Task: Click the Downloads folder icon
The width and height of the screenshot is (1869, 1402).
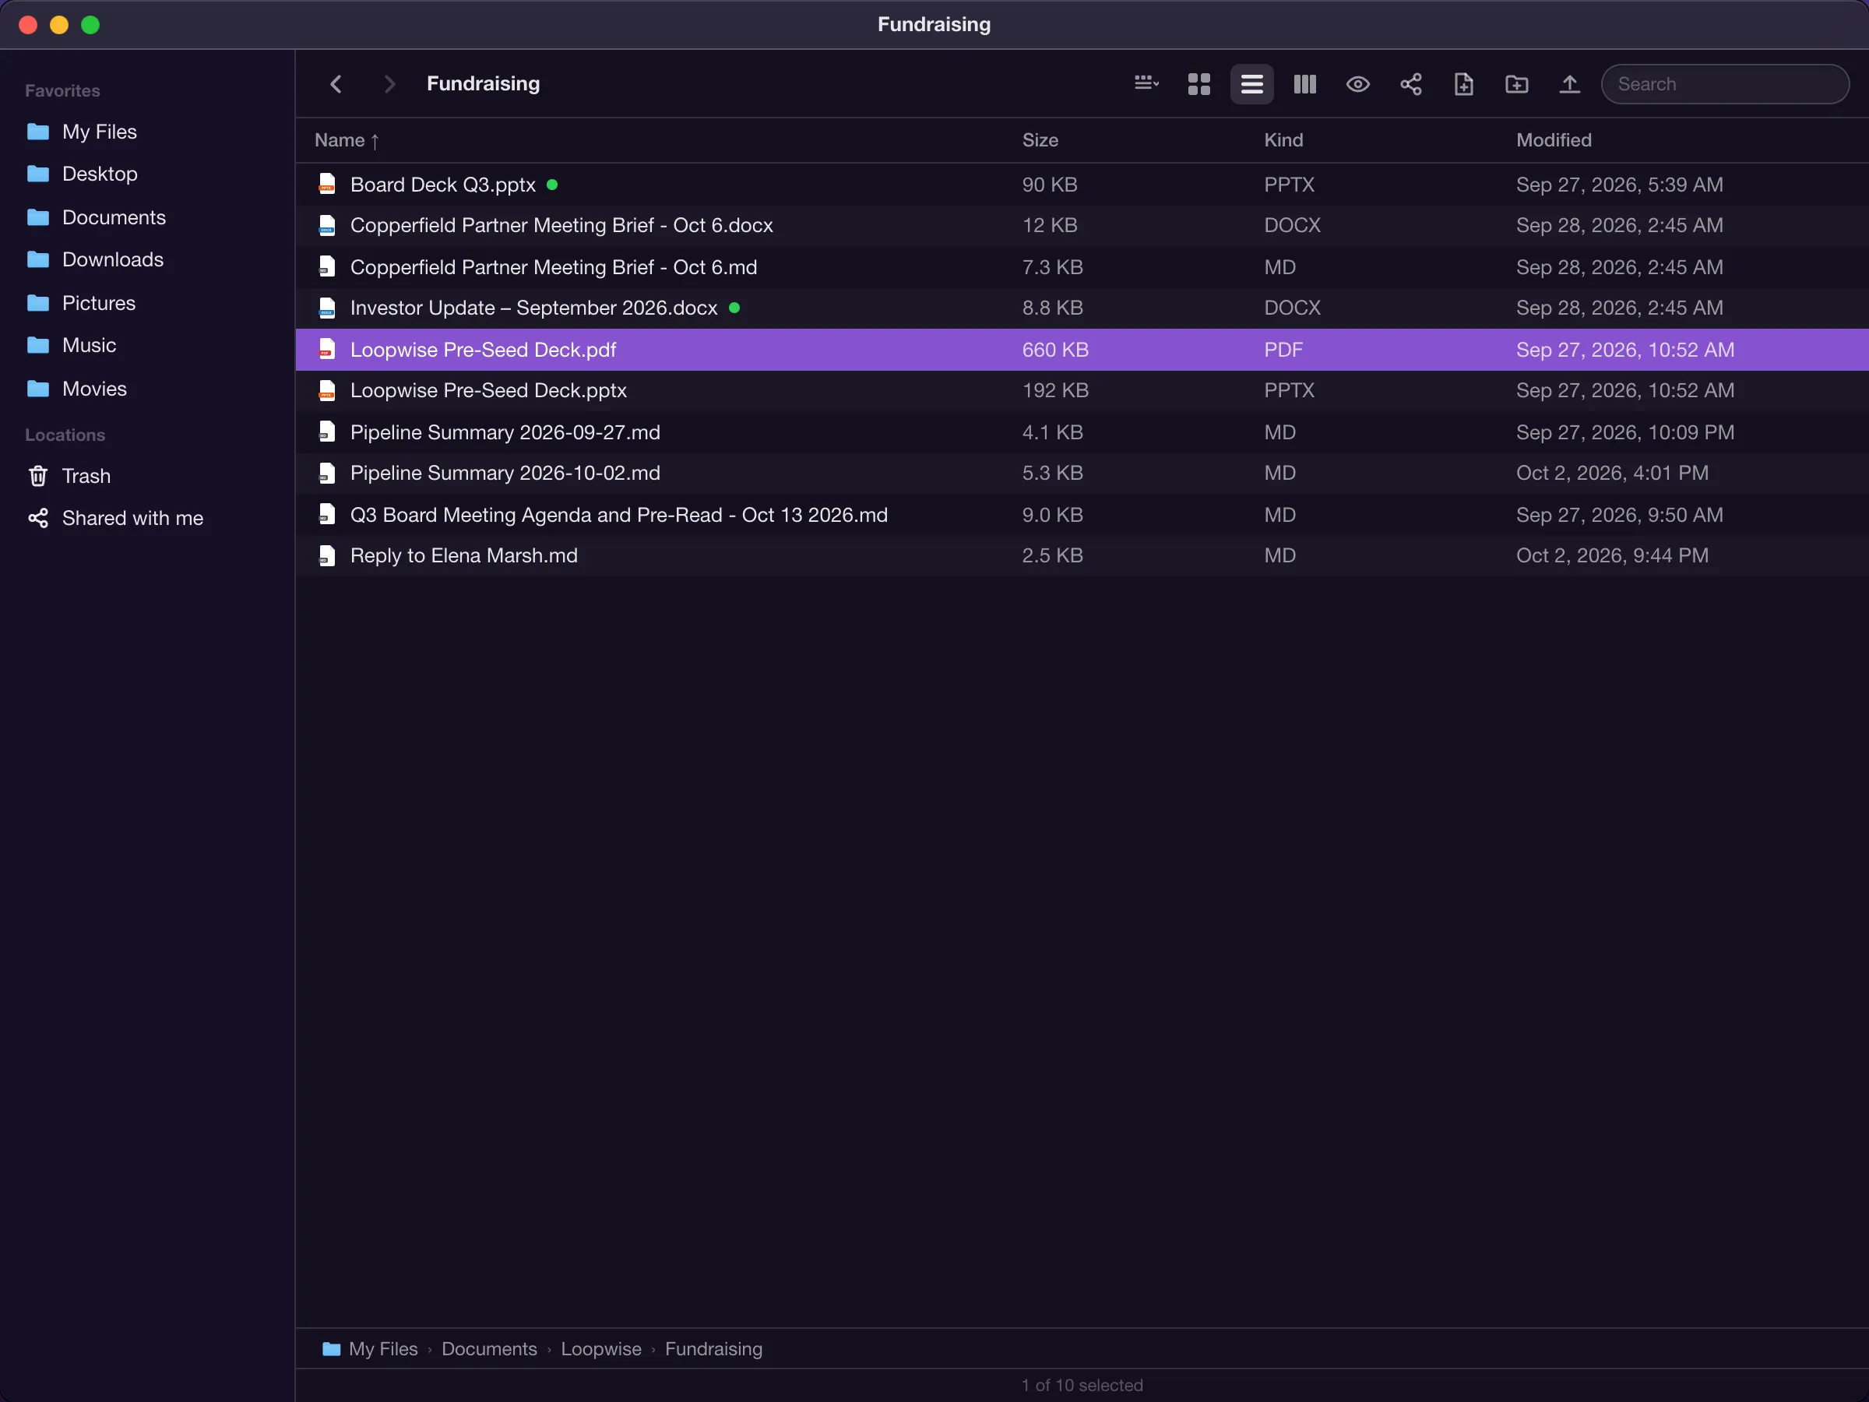Action: [38, 259]
